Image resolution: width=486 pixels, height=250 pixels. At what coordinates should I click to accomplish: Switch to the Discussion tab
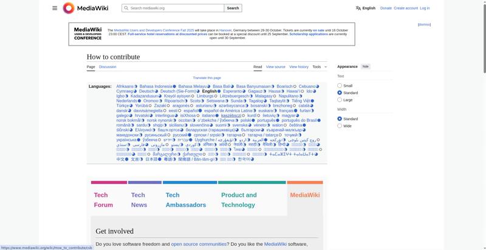coord(108,67)
